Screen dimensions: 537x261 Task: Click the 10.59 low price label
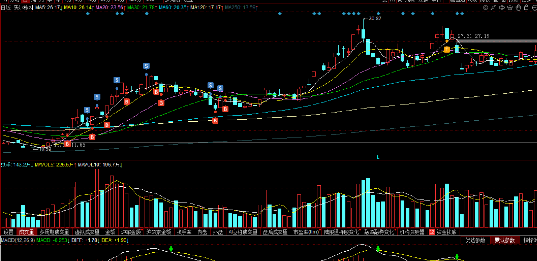coord(45,149)
